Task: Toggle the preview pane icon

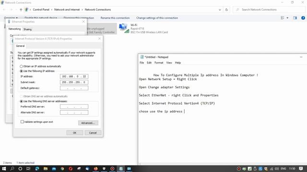Action: 295,18
